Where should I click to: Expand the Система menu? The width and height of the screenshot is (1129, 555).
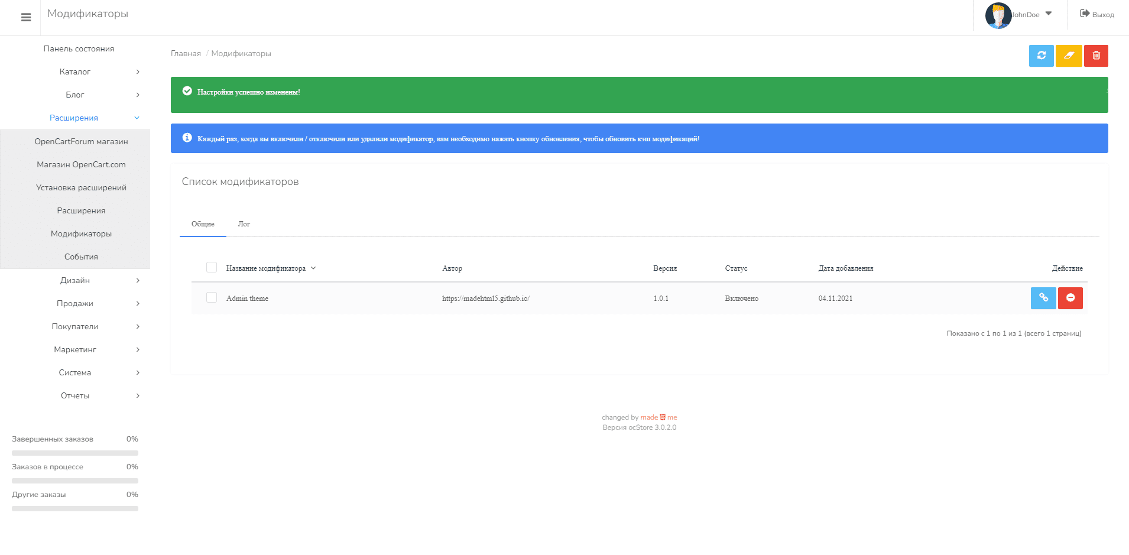[75, 372]
